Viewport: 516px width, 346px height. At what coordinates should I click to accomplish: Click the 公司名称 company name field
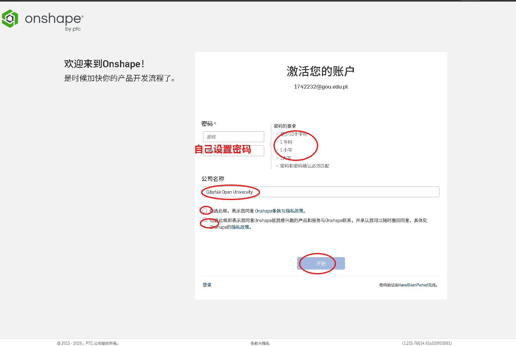(321, 192)
